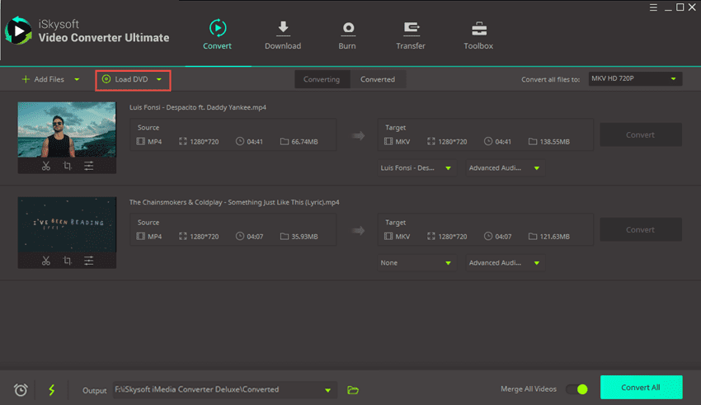Switch to the Converted tab
This screenshot has width=701, height=405.
click(377, 79)
